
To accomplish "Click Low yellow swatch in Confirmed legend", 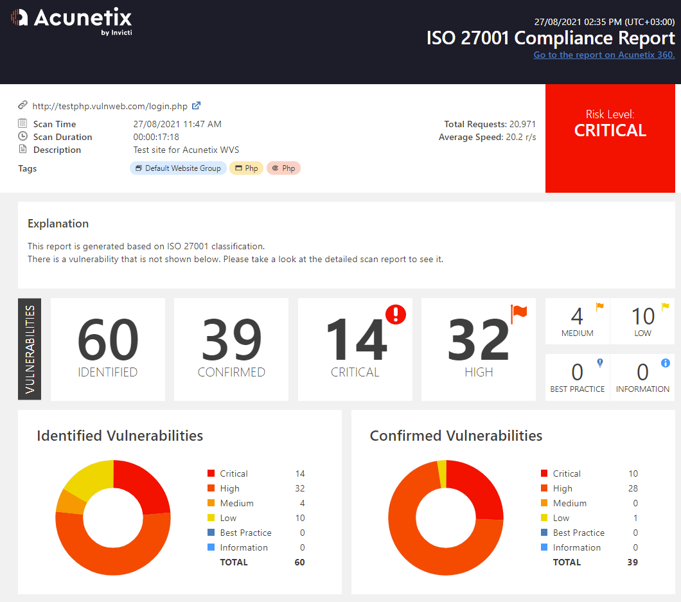I will click(x=544, y=517).
